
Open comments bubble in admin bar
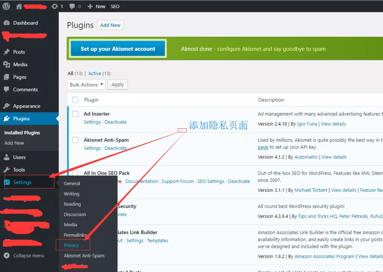72,6
